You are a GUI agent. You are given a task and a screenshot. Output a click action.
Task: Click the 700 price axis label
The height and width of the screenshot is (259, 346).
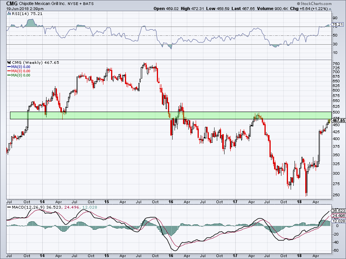(336, 72)
